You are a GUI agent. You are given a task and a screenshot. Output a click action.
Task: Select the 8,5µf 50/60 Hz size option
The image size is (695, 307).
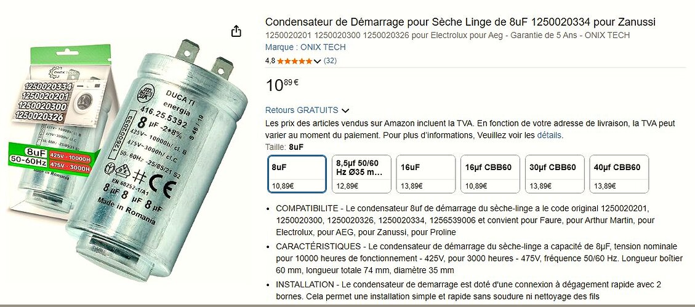click(362, 174)
